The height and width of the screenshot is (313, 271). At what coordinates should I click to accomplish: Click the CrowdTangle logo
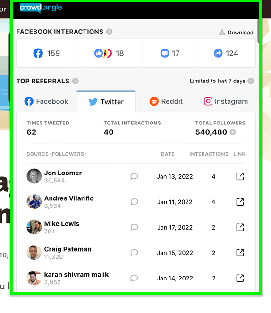click(41, 8)
